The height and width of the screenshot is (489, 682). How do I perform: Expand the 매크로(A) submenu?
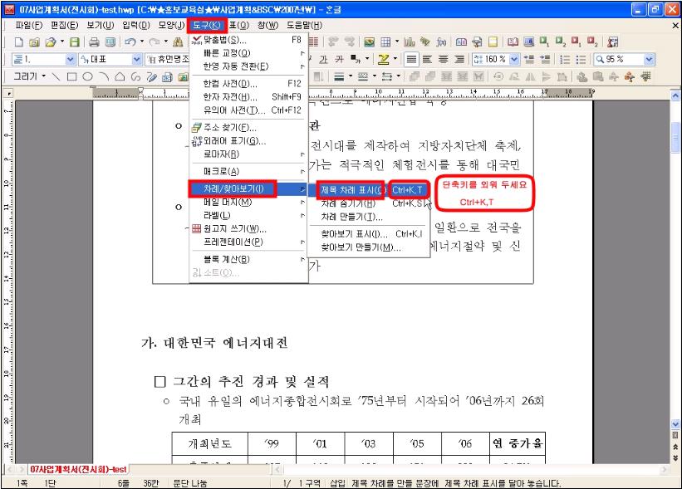(248, 172)
